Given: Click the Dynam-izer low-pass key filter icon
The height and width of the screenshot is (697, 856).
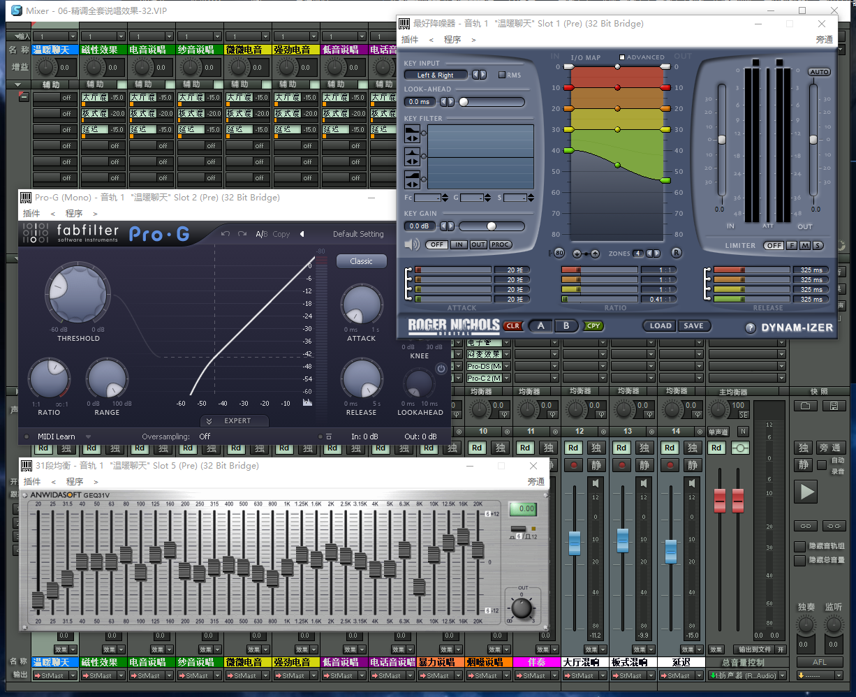Looking at the screenshot, I should [x=412, y=135].
